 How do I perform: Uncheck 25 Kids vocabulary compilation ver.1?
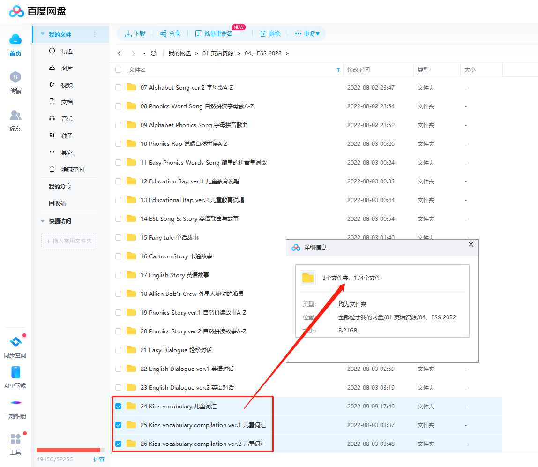tap(118, 425)
